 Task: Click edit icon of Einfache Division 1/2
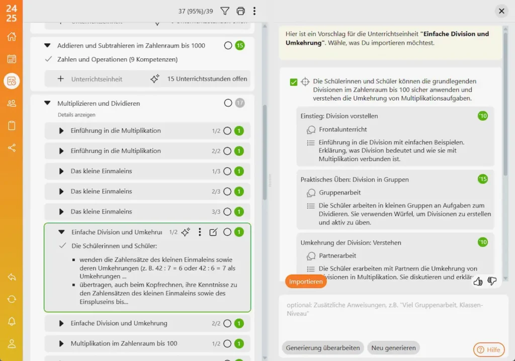213,232
